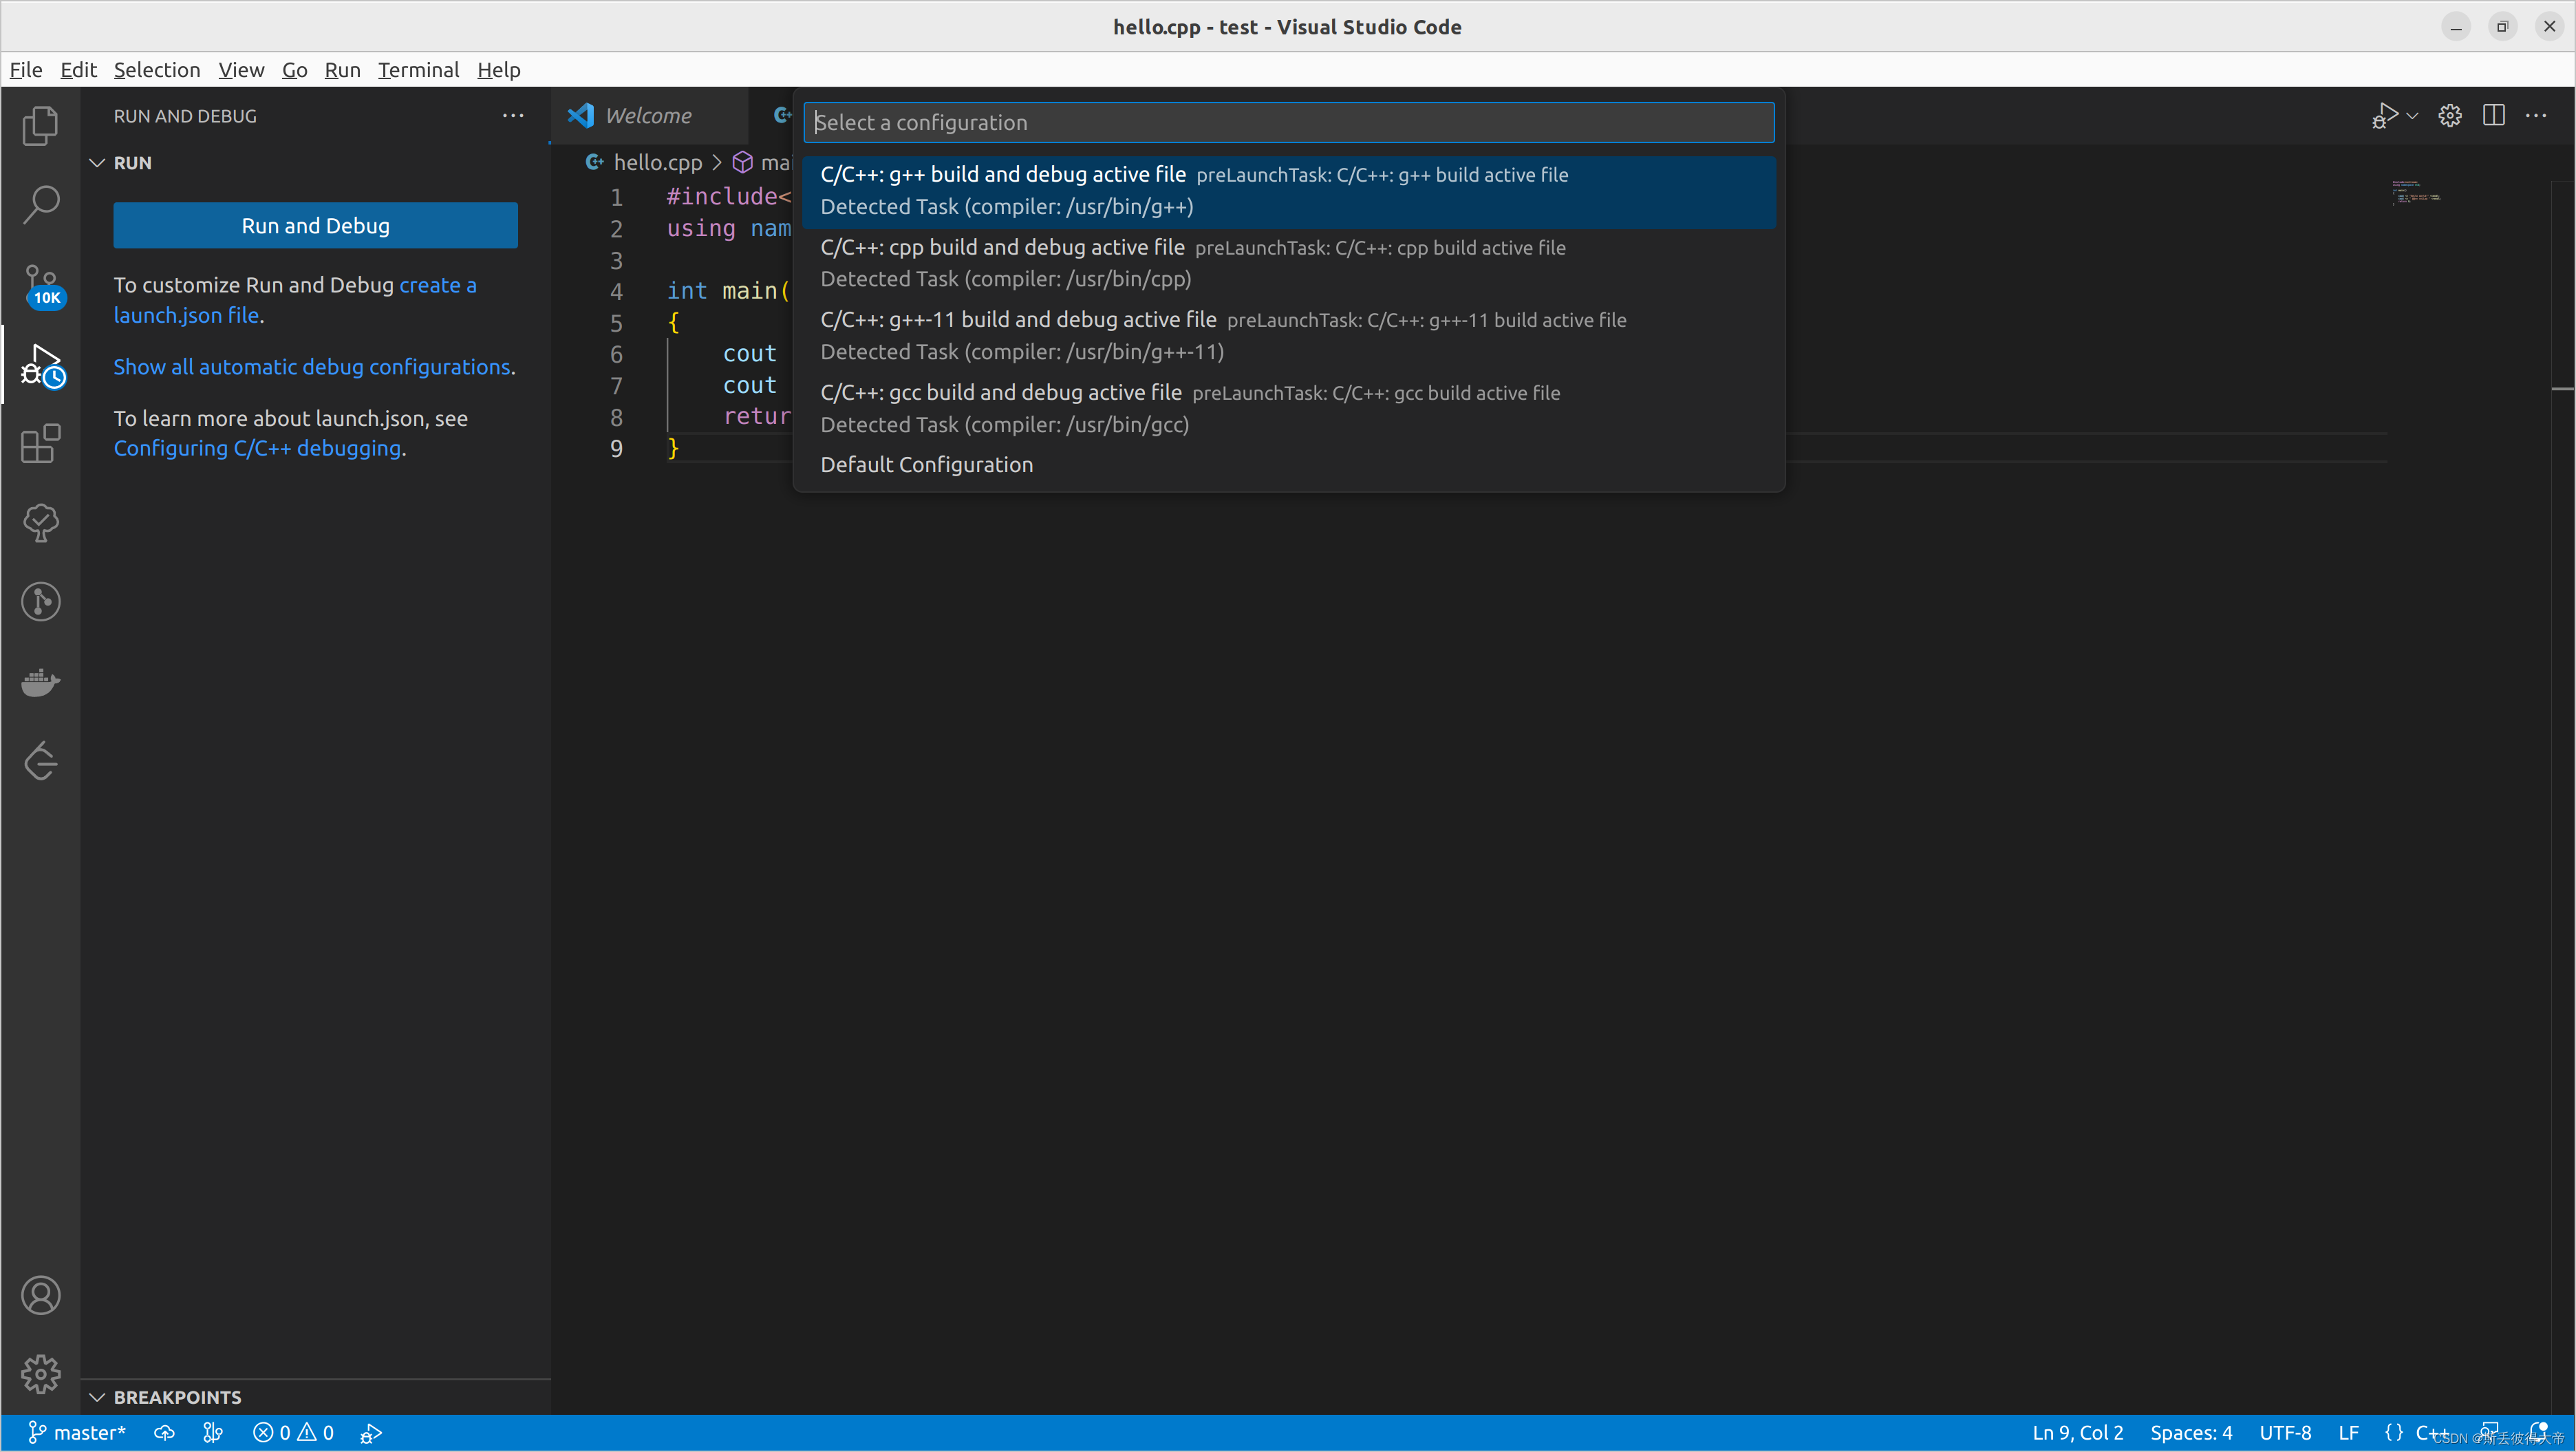Click the split editor right icon
2576x1452 pixels.
(2493, 116)
